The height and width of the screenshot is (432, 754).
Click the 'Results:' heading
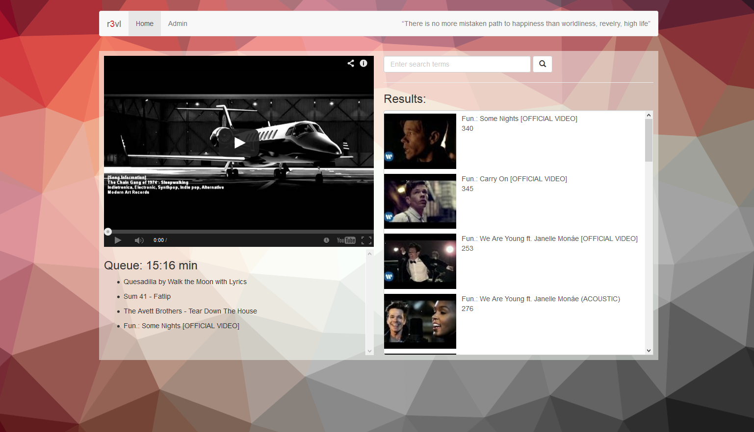pos(405,99)
